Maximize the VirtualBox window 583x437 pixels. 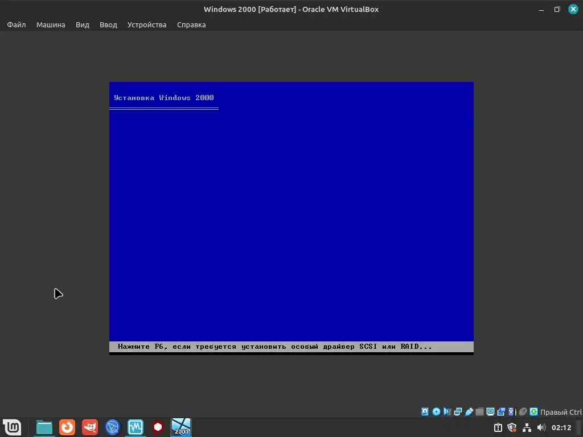tap(557, 10)
